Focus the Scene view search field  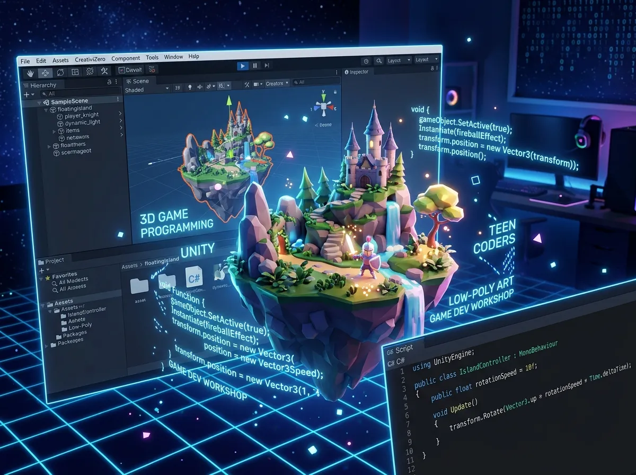pyautogui.click(x=315, y=82)
